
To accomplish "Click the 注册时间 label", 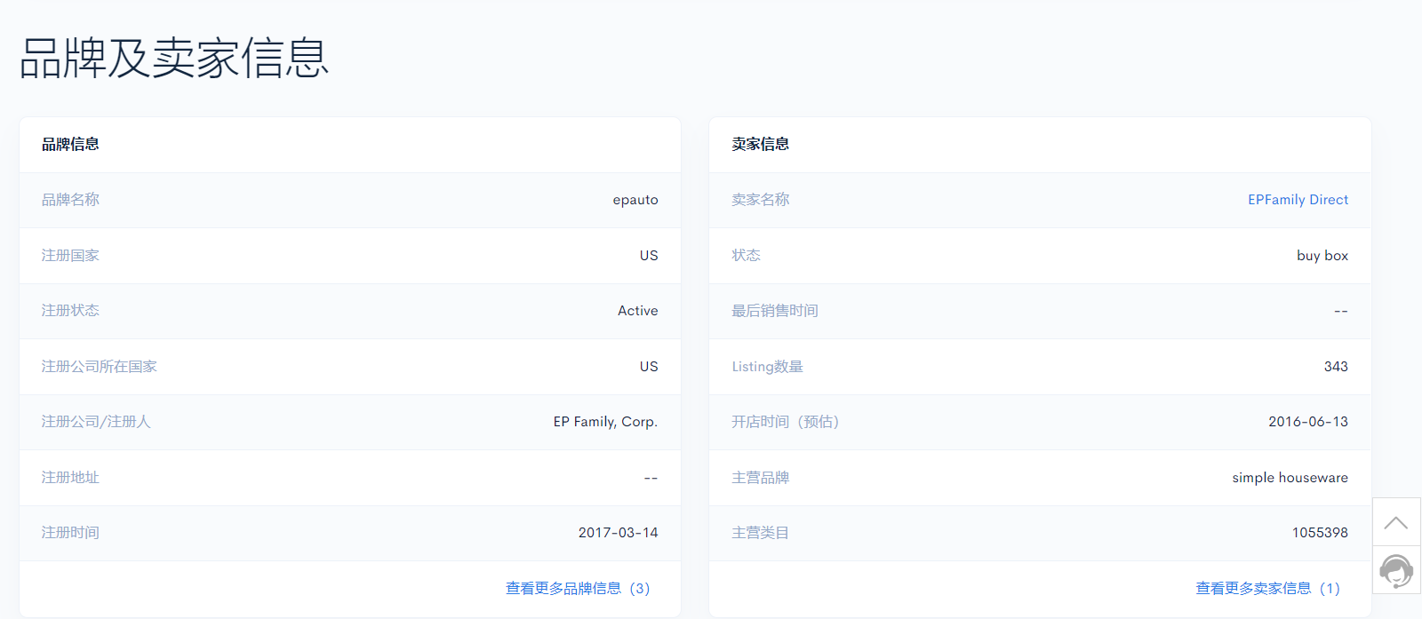I will click(x=70, y=533).
